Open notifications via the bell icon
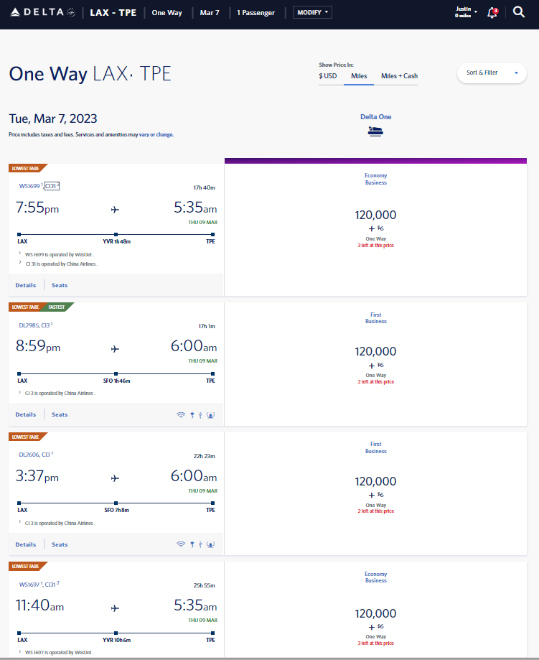This screenshot has width=539, height=660. [492, 12]
